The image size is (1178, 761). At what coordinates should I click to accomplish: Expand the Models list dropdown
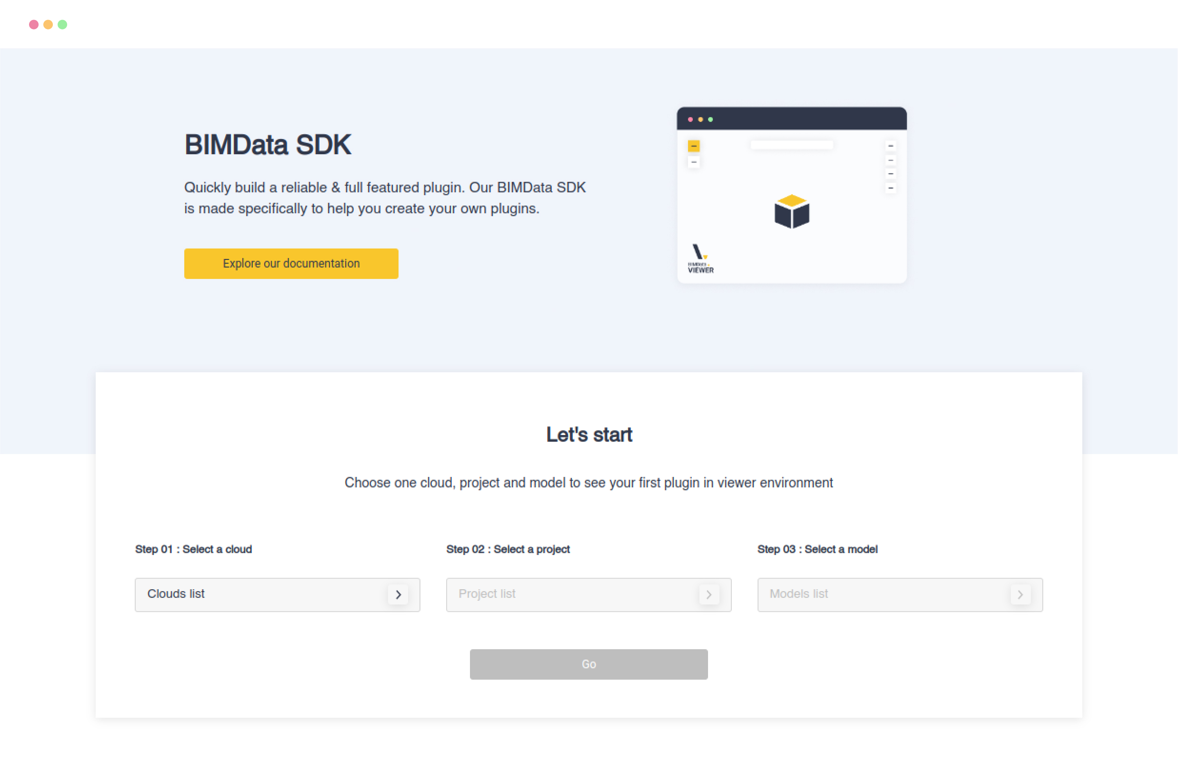1020,594
